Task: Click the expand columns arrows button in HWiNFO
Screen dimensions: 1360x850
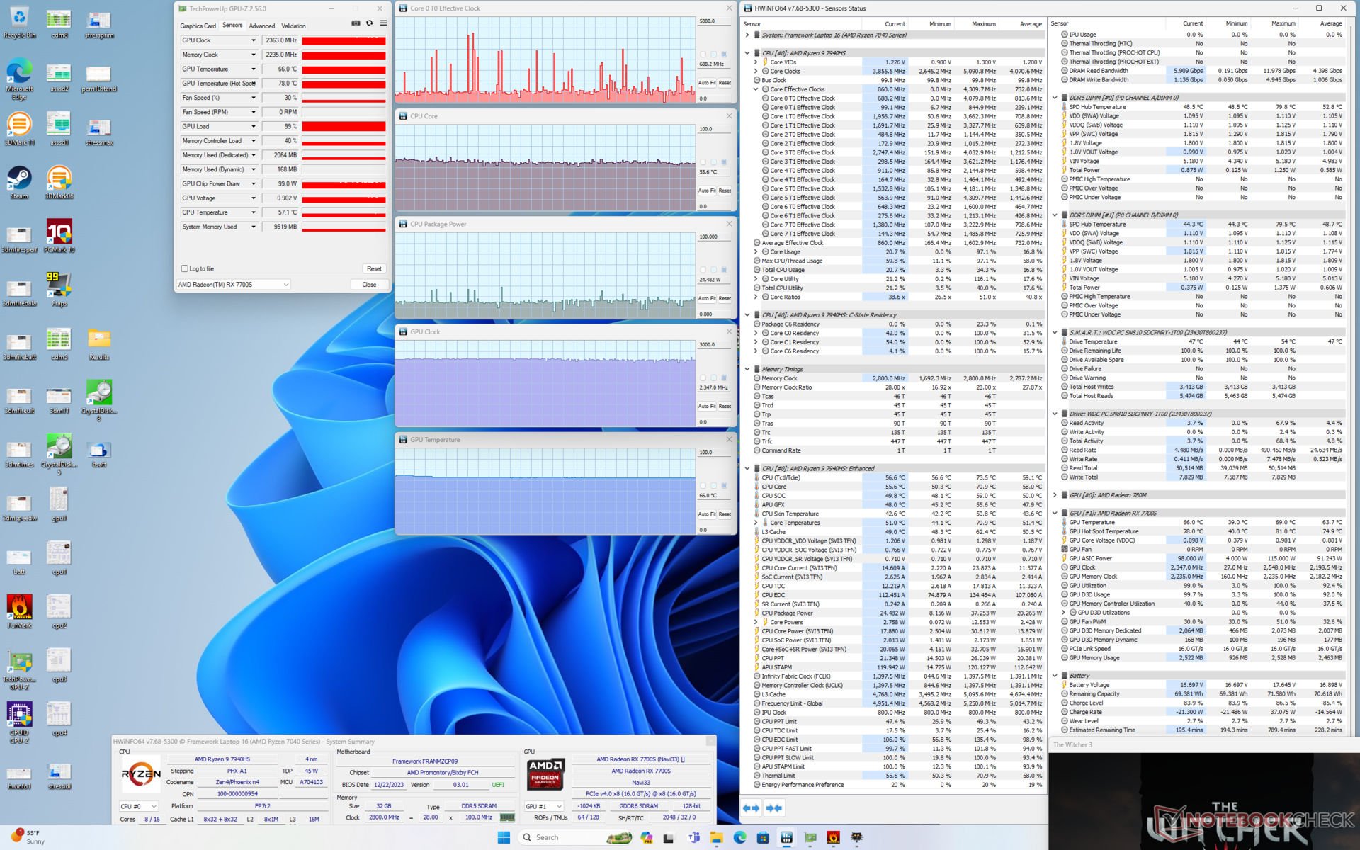Action: tap(751, 808)
